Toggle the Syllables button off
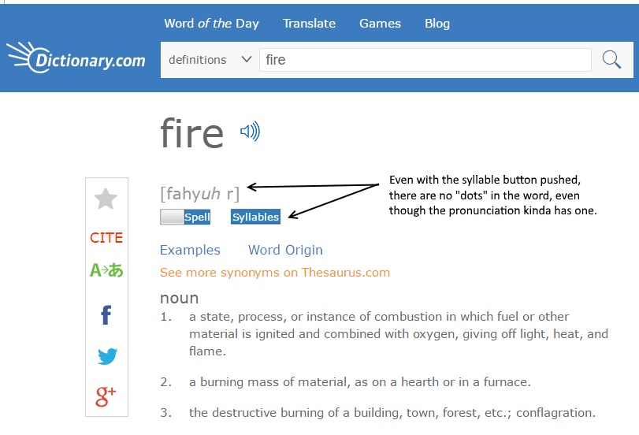 (x=255, y=217)
